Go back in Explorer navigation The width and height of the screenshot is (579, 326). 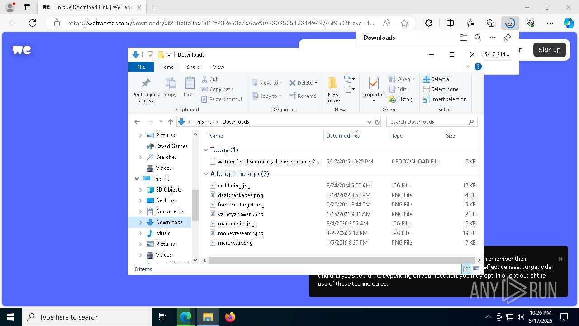[137, 122]
